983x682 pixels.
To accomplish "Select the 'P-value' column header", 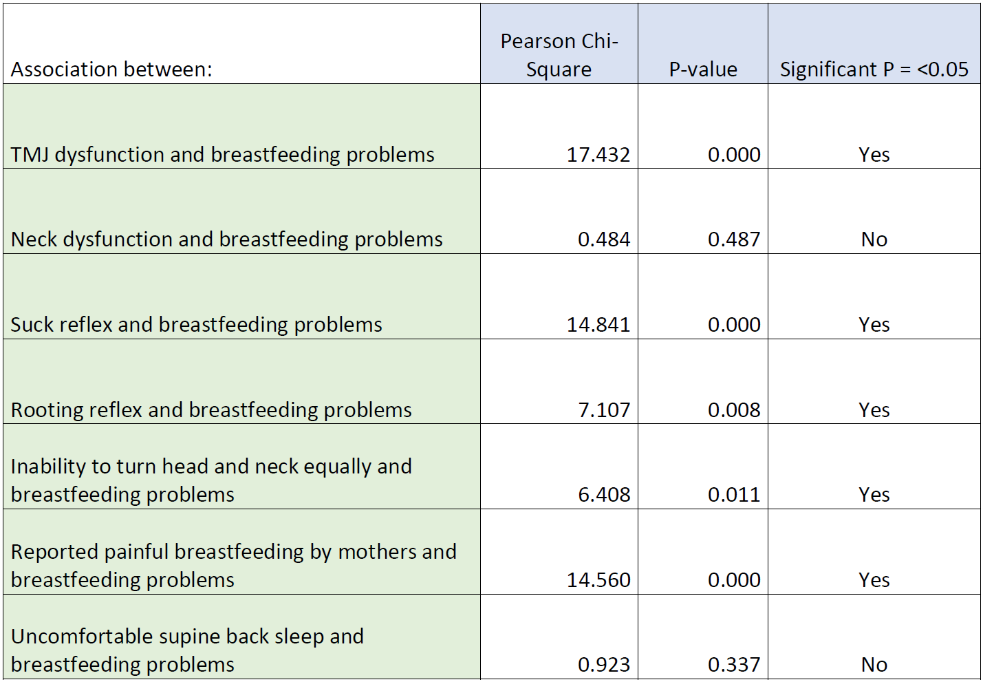I will point(702,70).
